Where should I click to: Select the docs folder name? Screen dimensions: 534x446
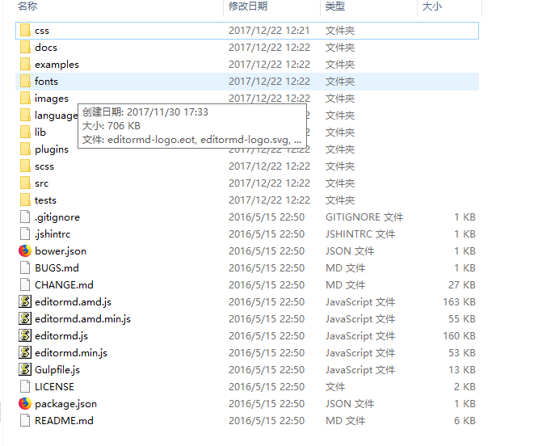click(x=46, y=48)
